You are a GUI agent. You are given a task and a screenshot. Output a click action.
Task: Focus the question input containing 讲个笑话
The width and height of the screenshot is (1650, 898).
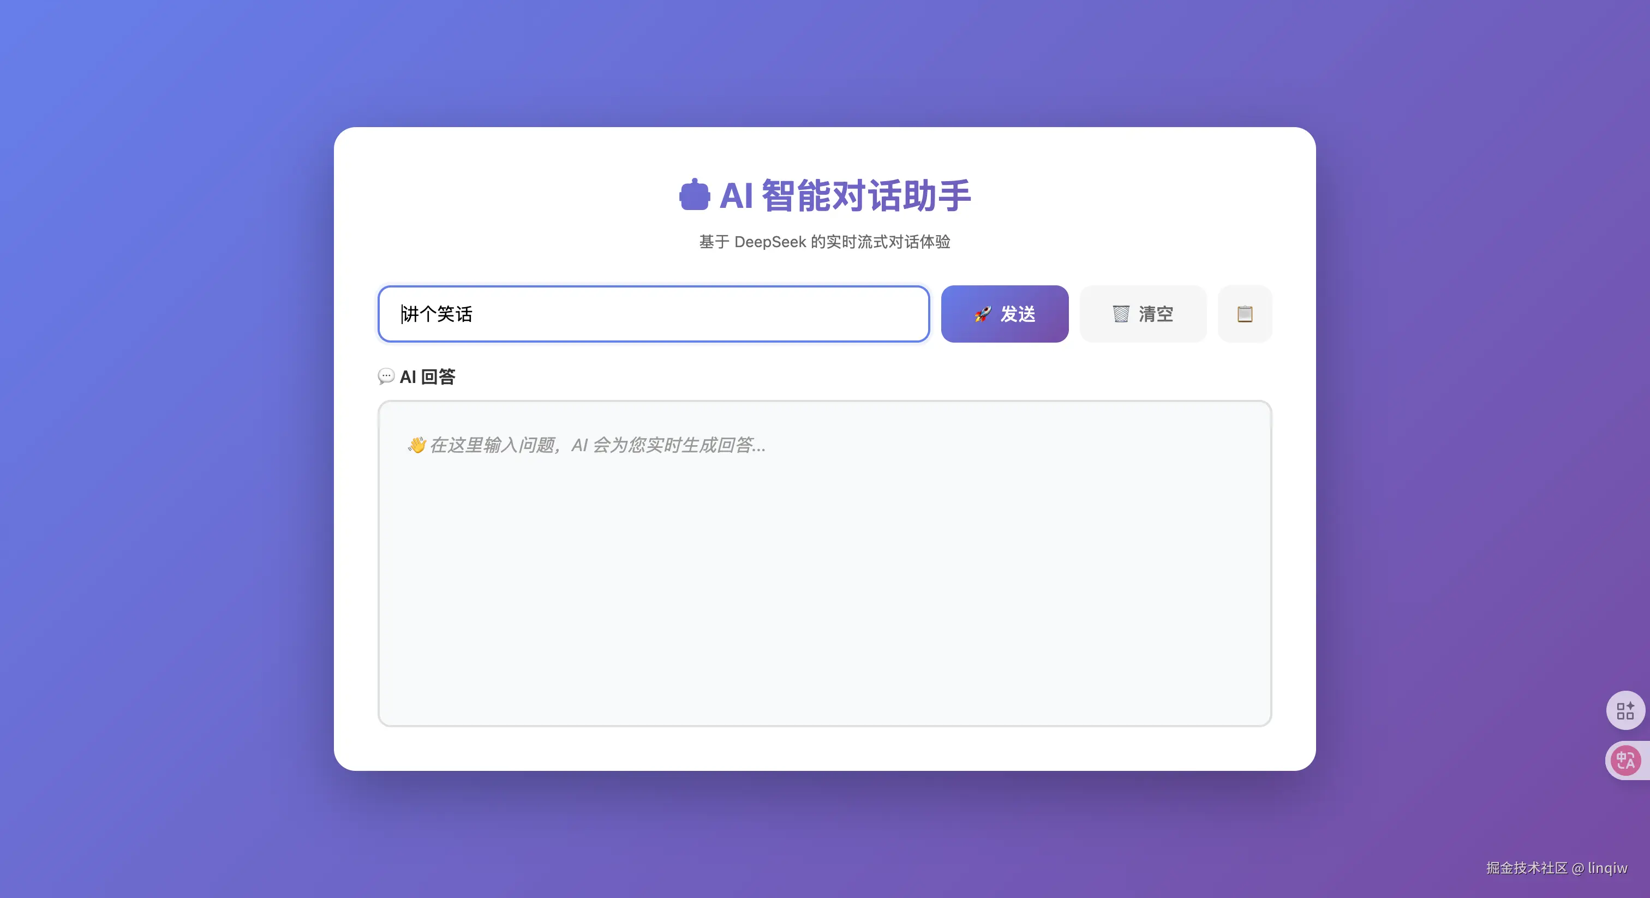(x=653, y=314)
